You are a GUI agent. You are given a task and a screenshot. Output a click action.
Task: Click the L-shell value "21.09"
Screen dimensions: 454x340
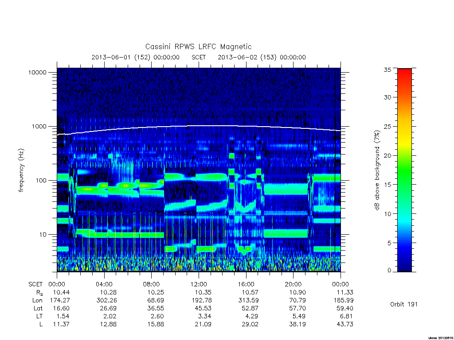click(203, 325)
